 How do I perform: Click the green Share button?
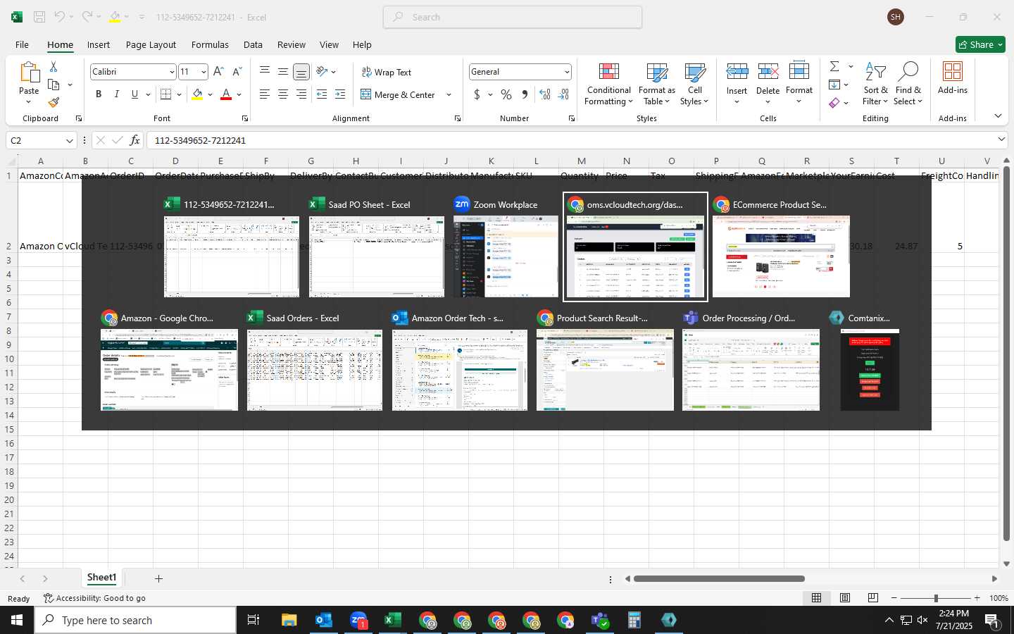pos(980,44)
